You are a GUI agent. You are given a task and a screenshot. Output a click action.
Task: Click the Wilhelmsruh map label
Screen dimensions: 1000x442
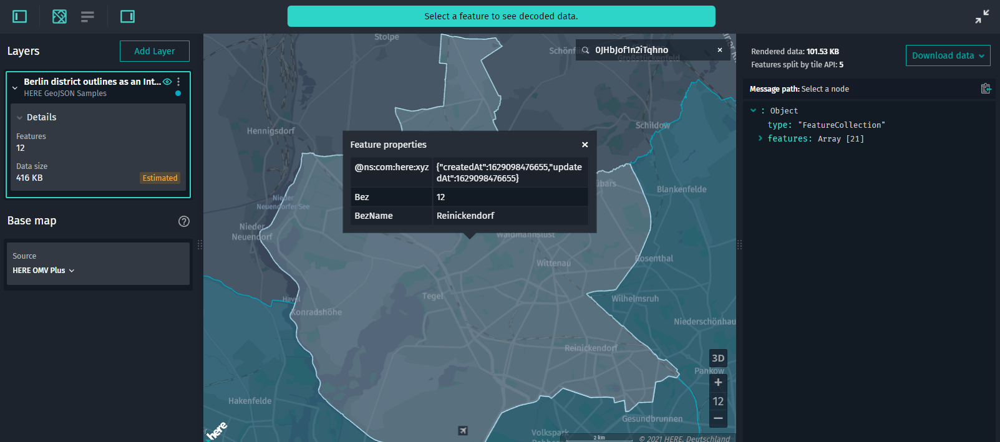pyautogui.click(x=635, y=299)
